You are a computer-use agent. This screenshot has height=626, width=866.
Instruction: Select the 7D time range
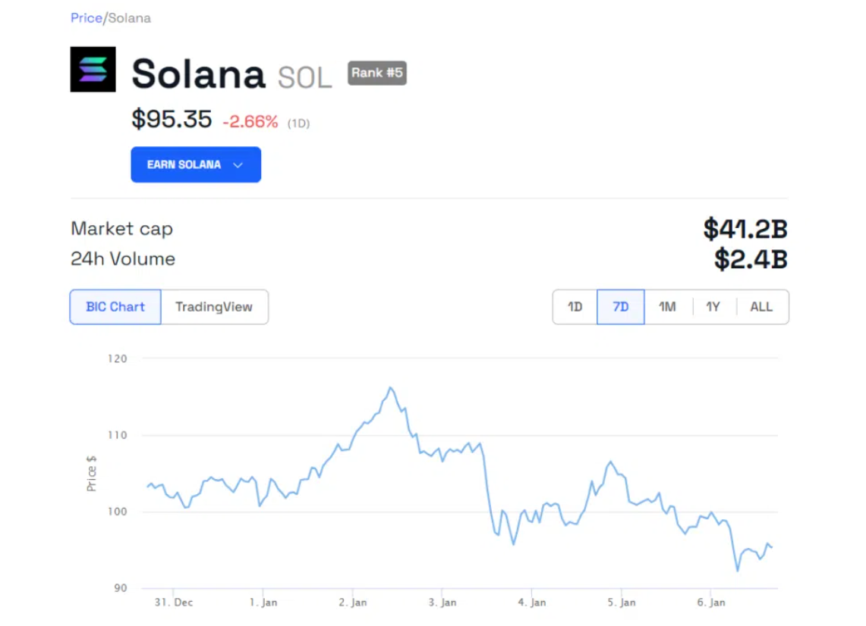pos(621,307)
